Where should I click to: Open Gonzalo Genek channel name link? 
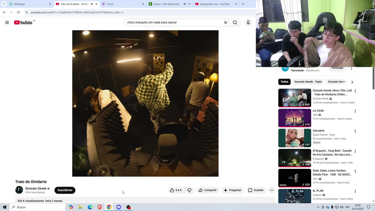[36, 188]
